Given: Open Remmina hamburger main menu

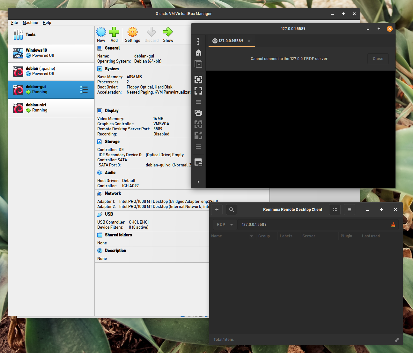Looking at the screenshot, I should click(349, 210).
